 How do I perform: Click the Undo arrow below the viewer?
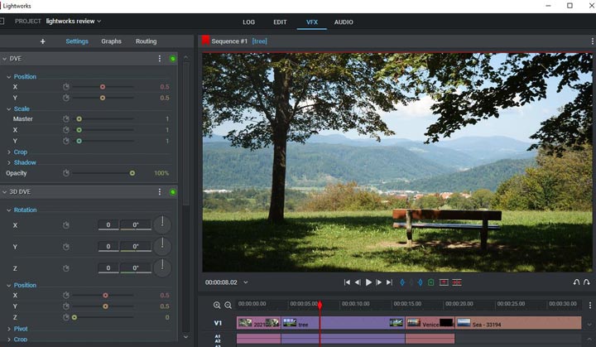tap(576, 282)
